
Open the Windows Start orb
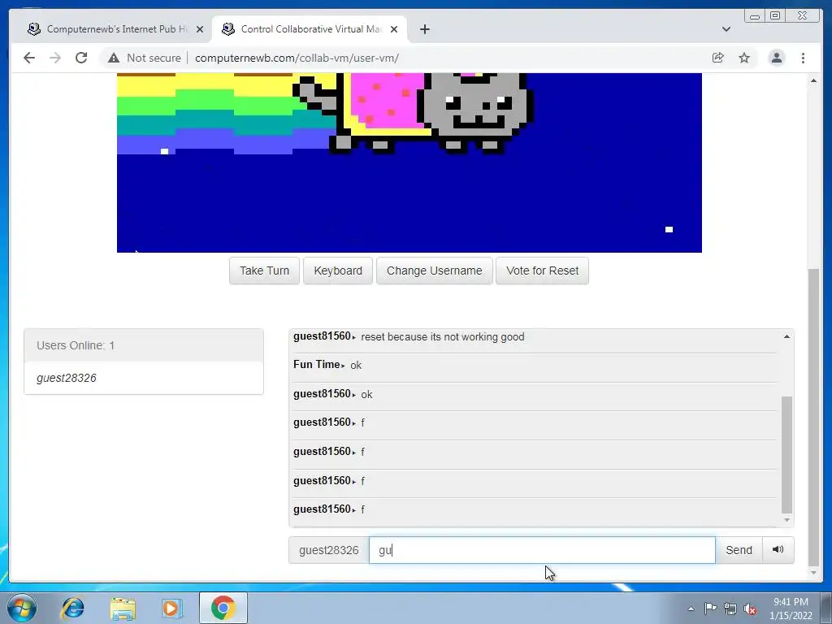[x=22, y=608]
